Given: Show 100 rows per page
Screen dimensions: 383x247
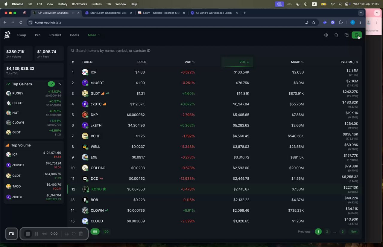Looking at the screenshot, I should pos(106,231).
